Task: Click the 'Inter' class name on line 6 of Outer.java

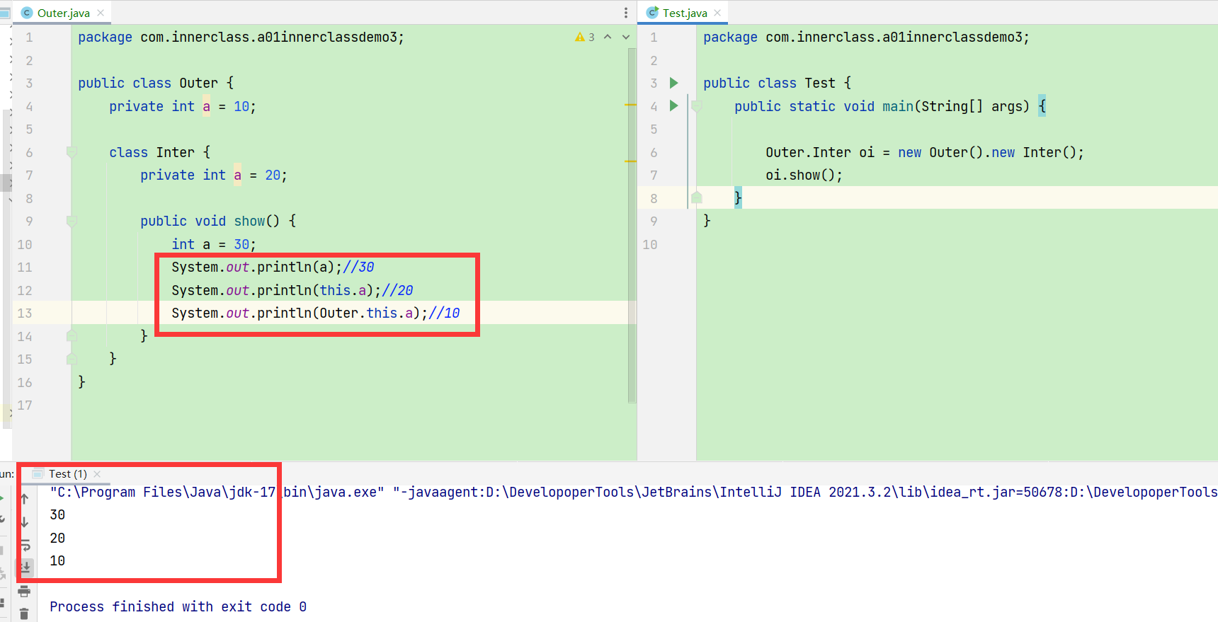Action: pyautogui.click(x=175, y=152)
